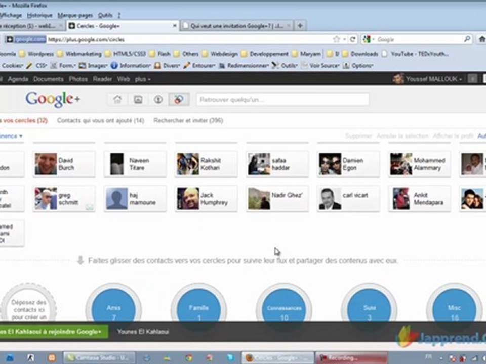
Task: Open the Developpement bookmarks folder
Action: 265,54
